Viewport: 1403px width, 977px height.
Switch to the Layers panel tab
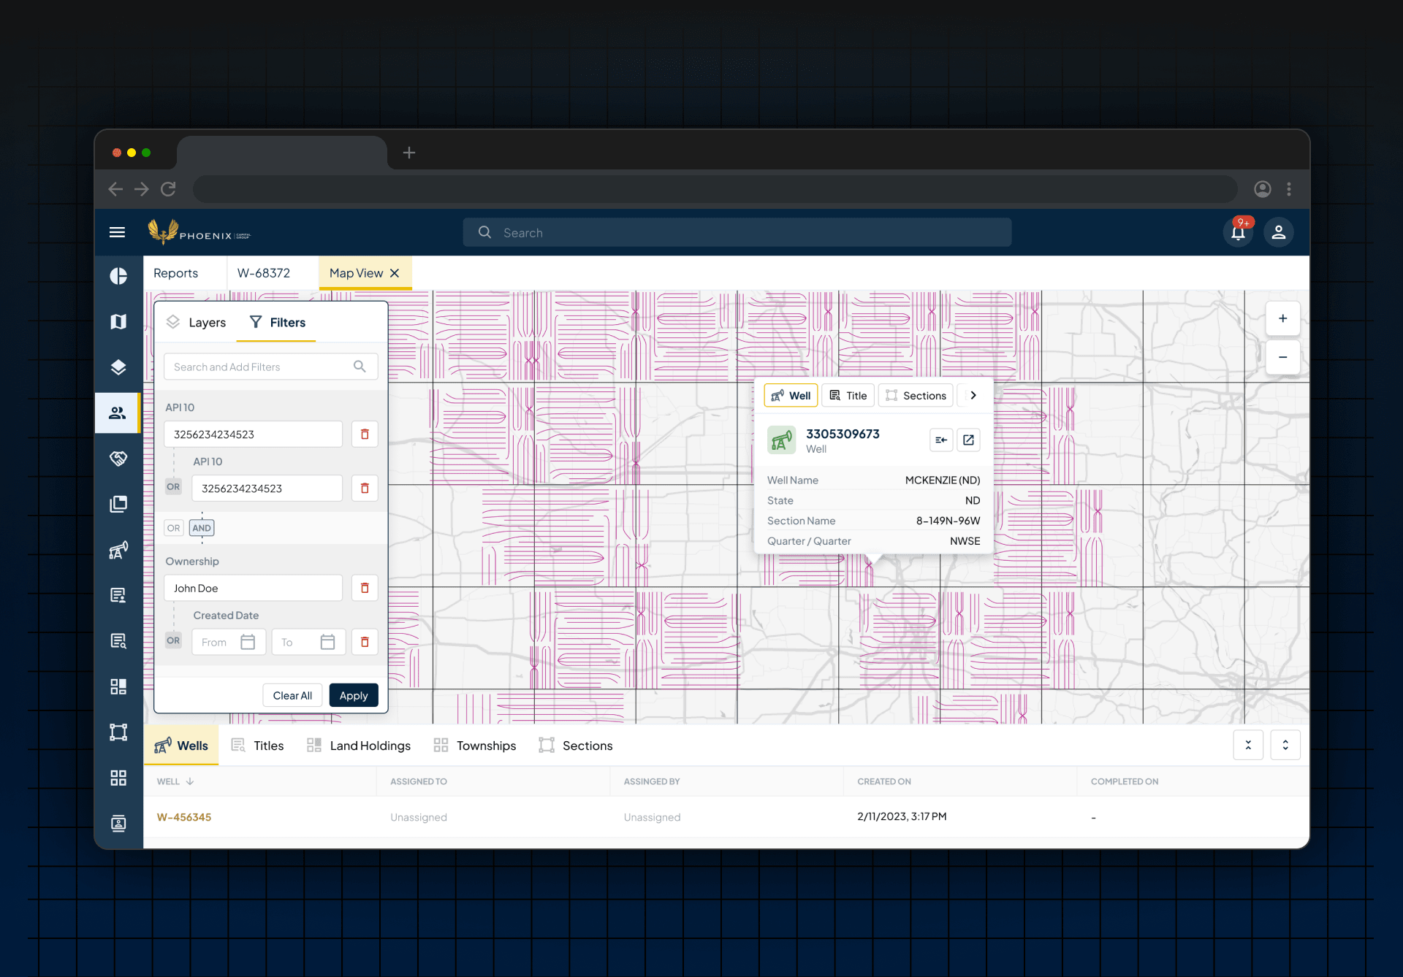click(x=196, y=323)
